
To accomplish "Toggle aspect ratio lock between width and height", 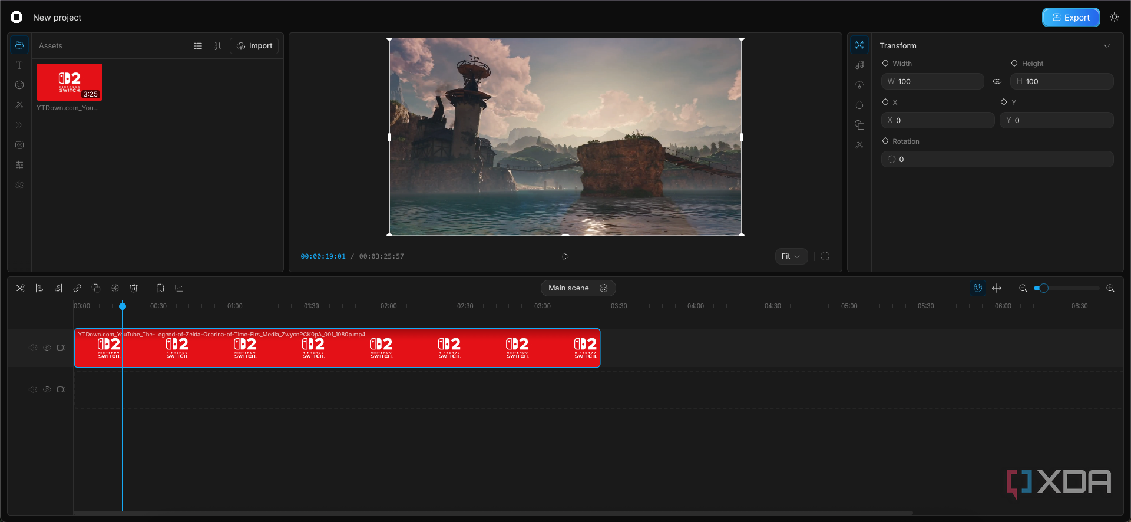I will 997,81.
